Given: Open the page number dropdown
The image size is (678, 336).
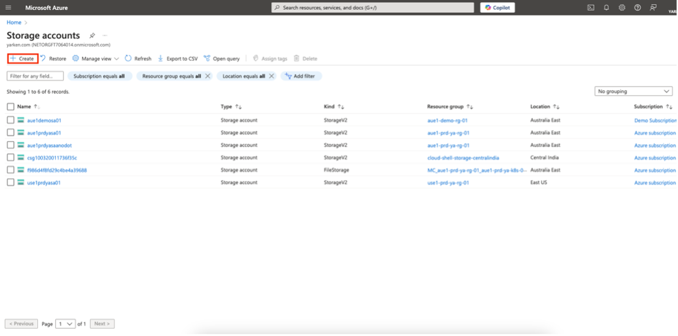Looking at the screenshot, I should [x=66, y=324].
